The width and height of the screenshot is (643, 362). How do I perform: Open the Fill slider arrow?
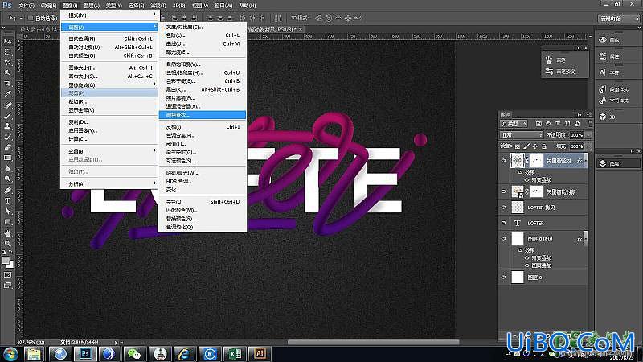click(x=588, y=146)
